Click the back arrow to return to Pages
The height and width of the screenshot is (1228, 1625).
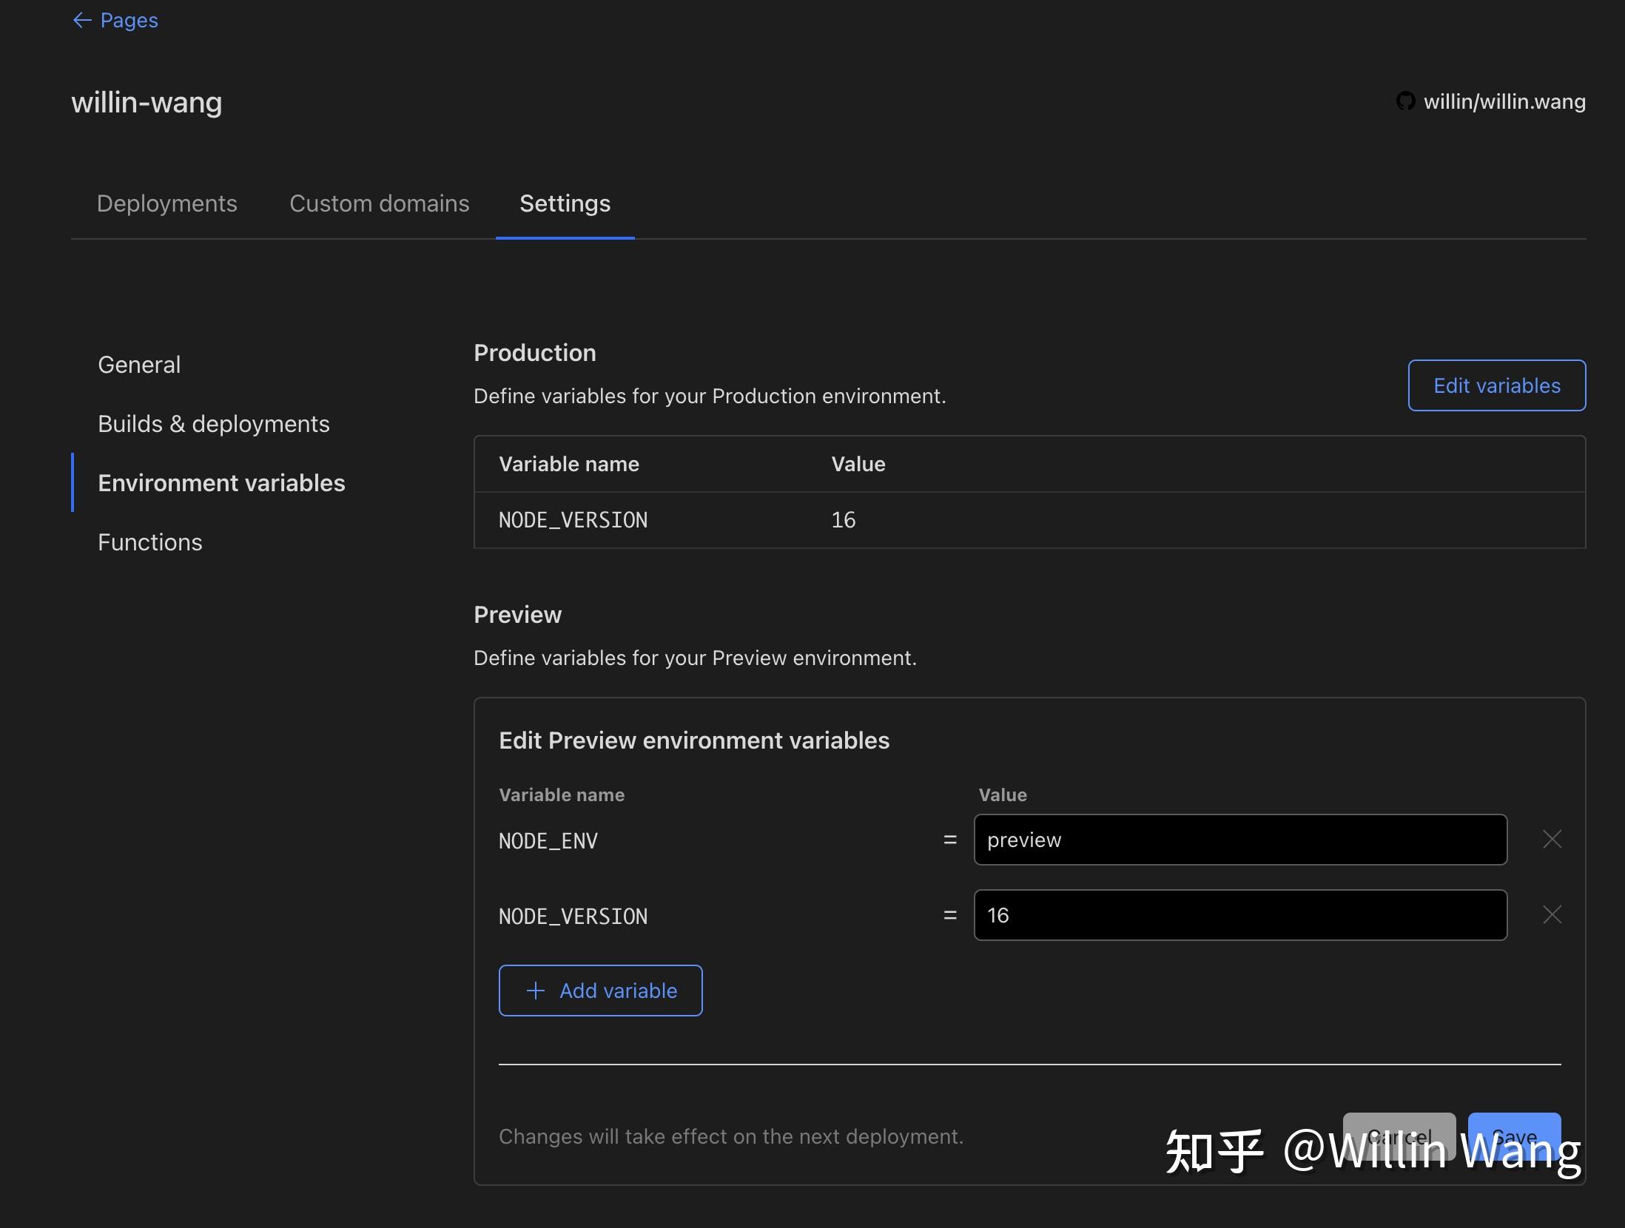83,20
